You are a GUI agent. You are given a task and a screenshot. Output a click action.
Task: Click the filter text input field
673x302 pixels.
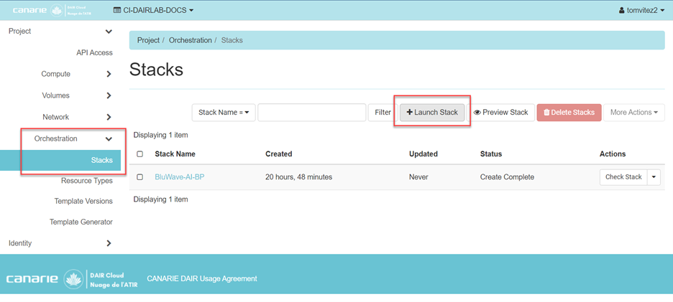coord(311,113)
